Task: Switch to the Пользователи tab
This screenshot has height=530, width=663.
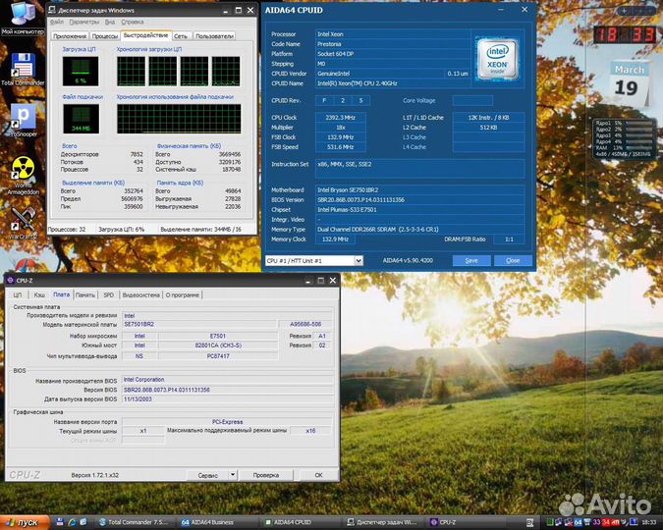Action: coord(214,36)
